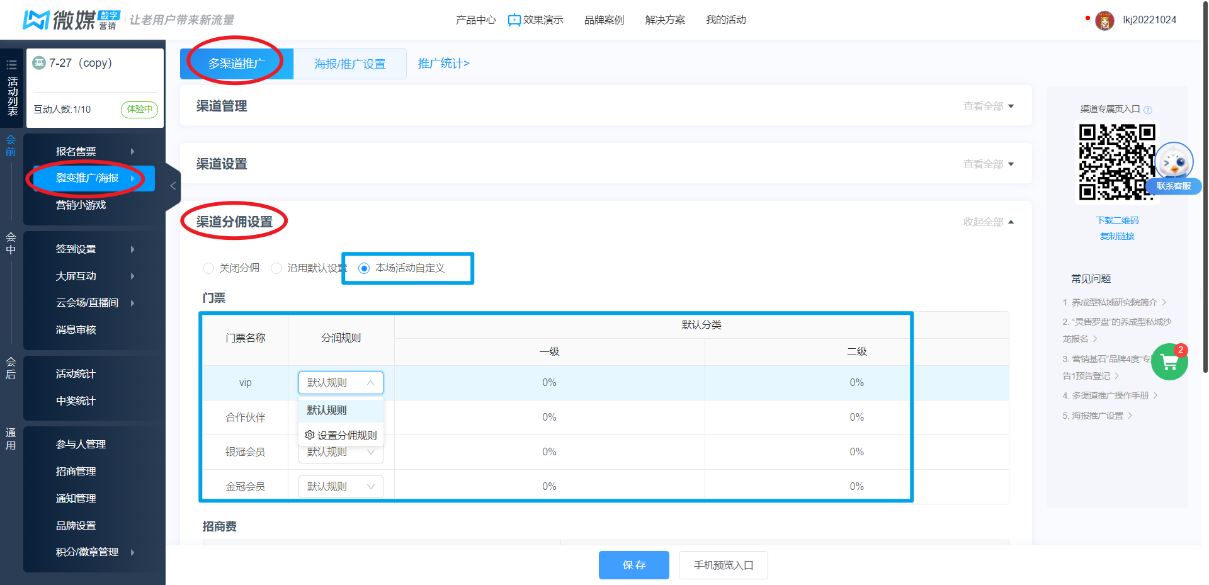Image resolution: width=1209 pixels, height=585 pixels.
Task: Click the 微媒 logo icon
Action: (36, 20)
